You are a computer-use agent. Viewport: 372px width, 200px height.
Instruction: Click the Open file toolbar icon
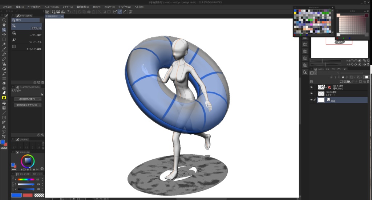pyautogui.click(x=58, y=12)
